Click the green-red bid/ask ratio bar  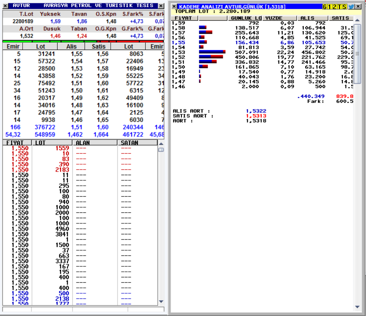tap(83, 41)
